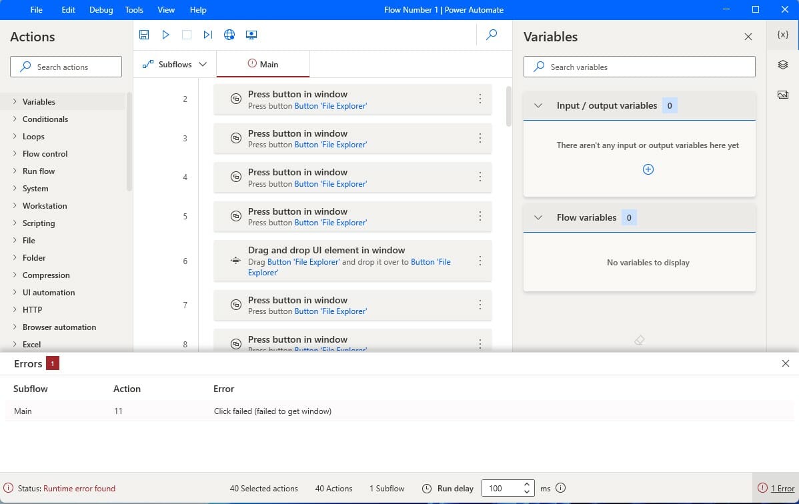Click the status error icon at bottom left

click(8, 488)
